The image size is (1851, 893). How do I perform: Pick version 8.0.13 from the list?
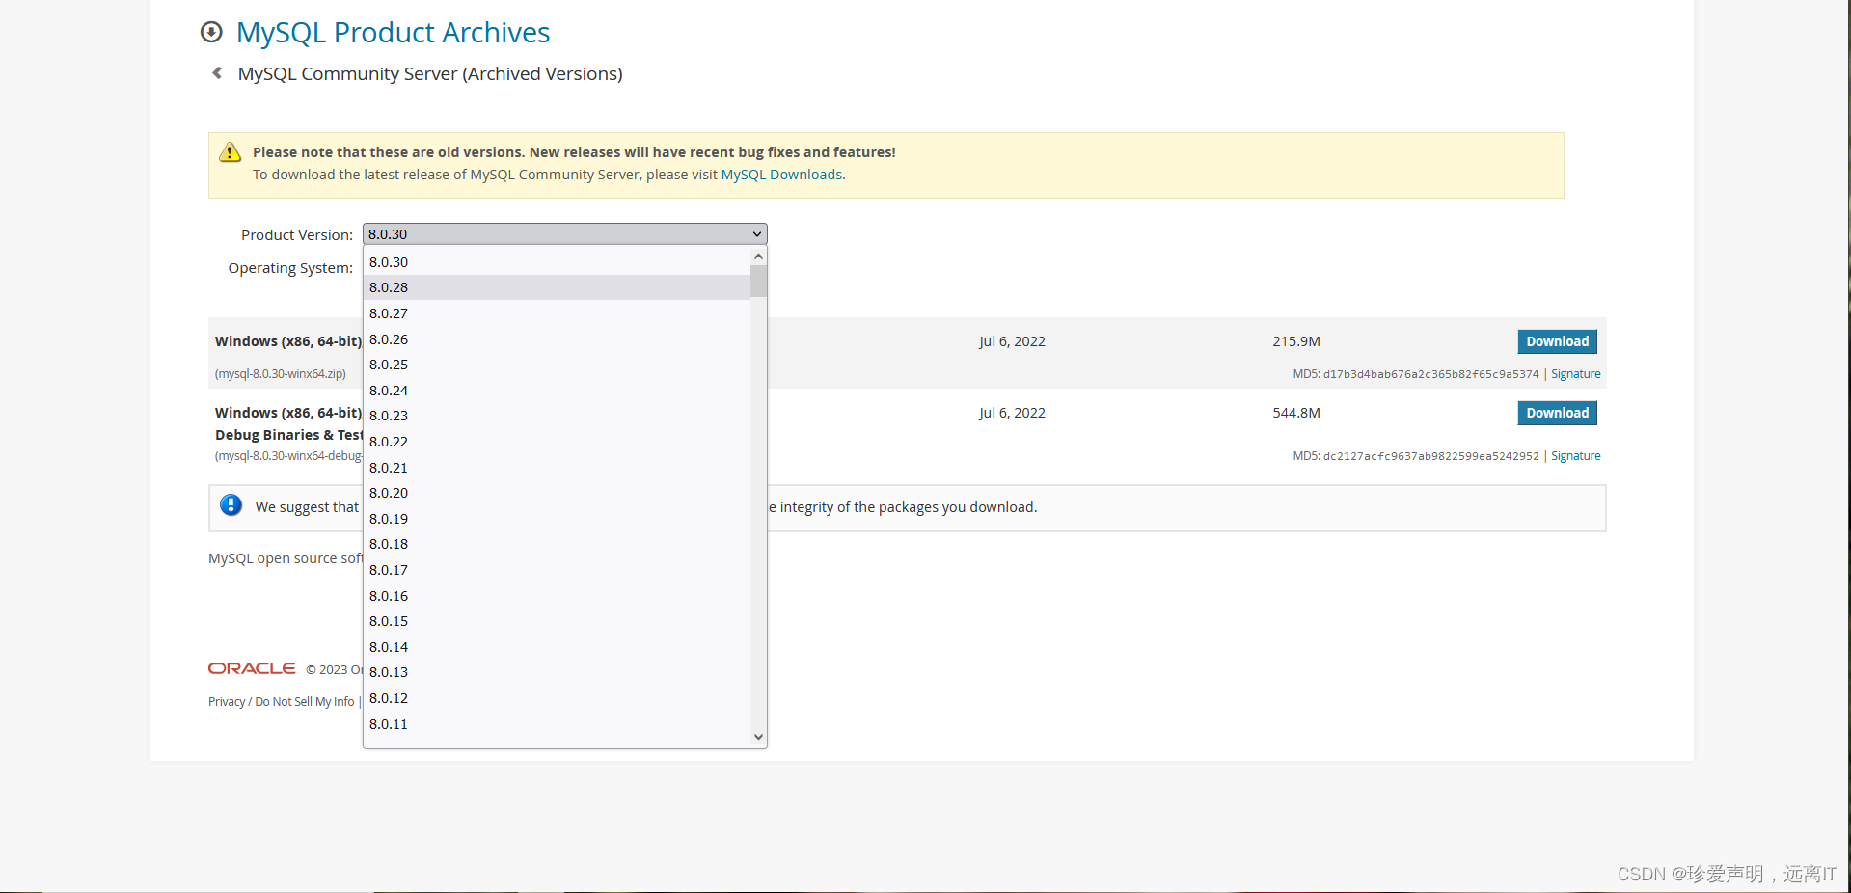pos(557,672)
